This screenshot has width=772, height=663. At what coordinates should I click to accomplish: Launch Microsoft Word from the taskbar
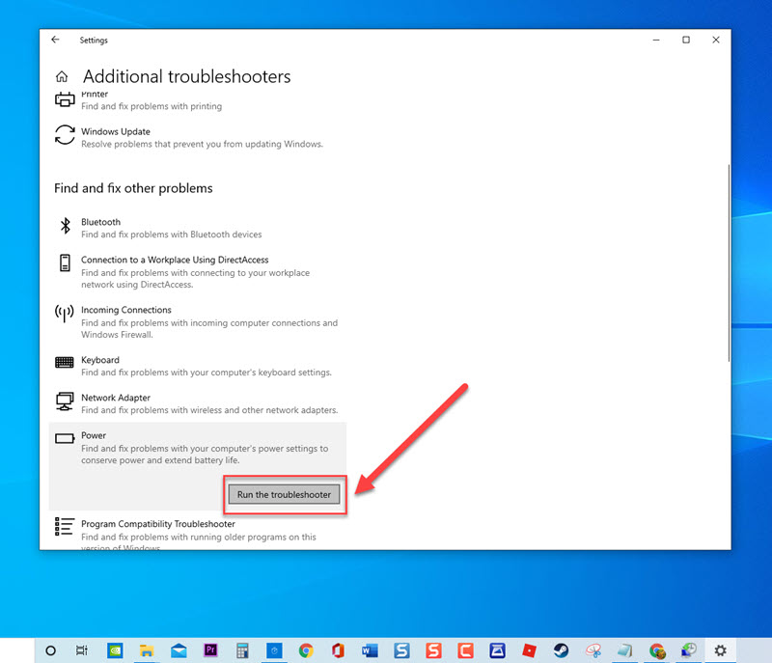[370, 650]
